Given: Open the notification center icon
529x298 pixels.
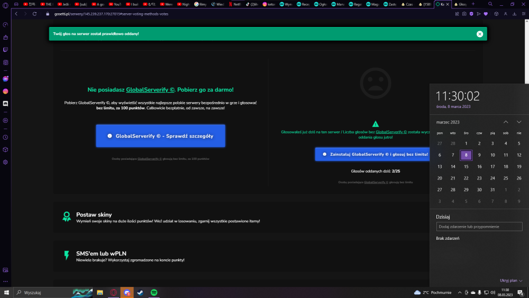Looking at the screenshot, I should coord(520,293).
